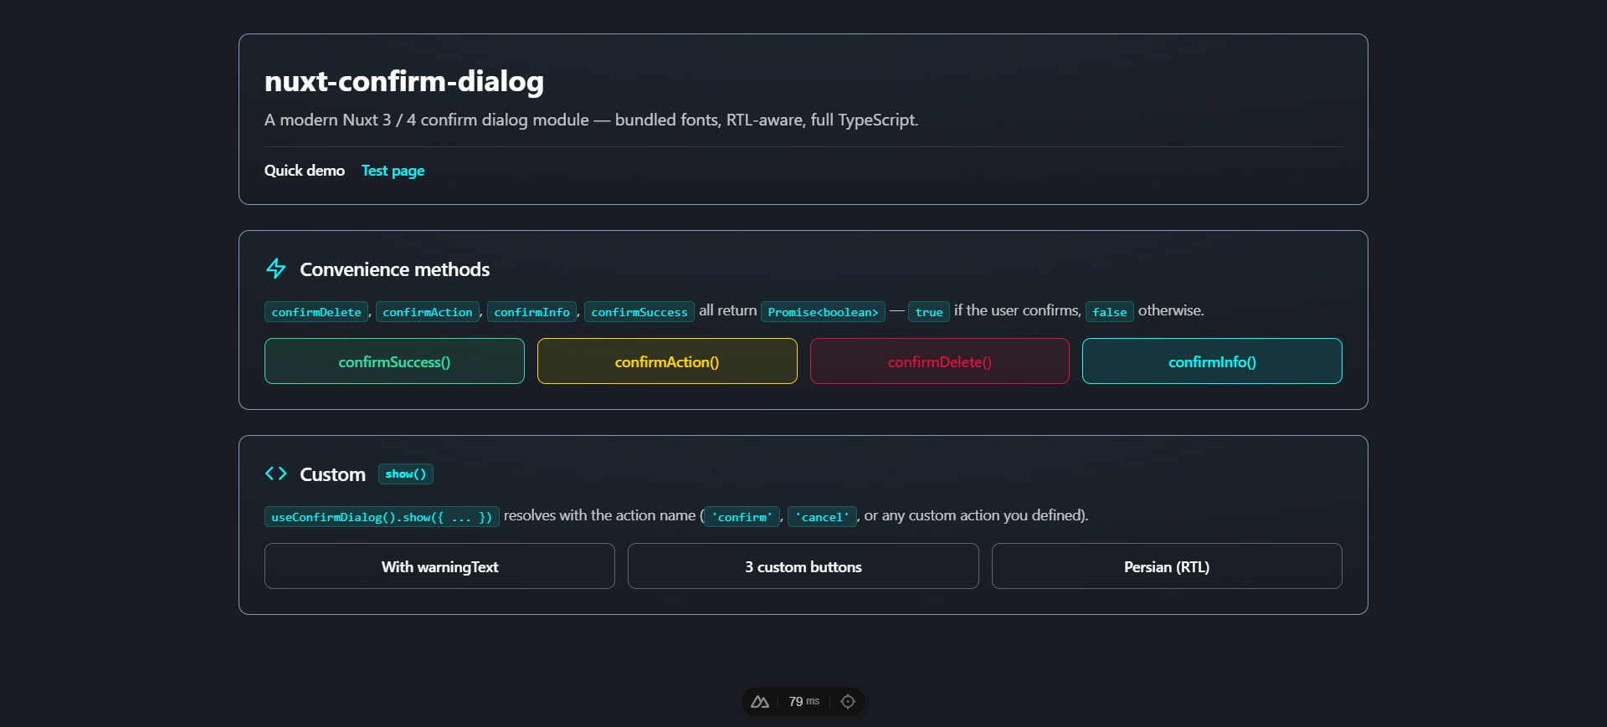Click the true code chip
Screen dimensions: 1607x727
(929, 312)
